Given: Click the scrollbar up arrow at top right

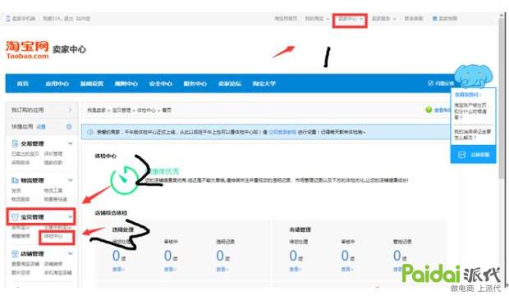Looking at the screenshot, I should 502,16.
